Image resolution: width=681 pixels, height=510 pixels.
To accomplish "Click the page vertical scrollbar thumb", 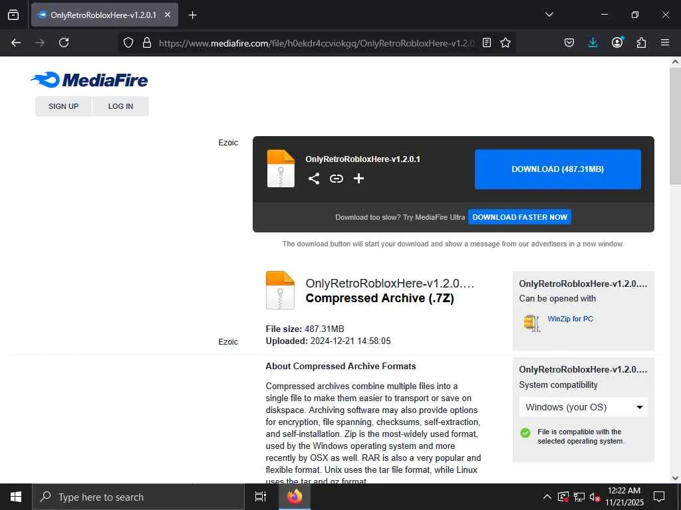I will click(x=675, y=126).
